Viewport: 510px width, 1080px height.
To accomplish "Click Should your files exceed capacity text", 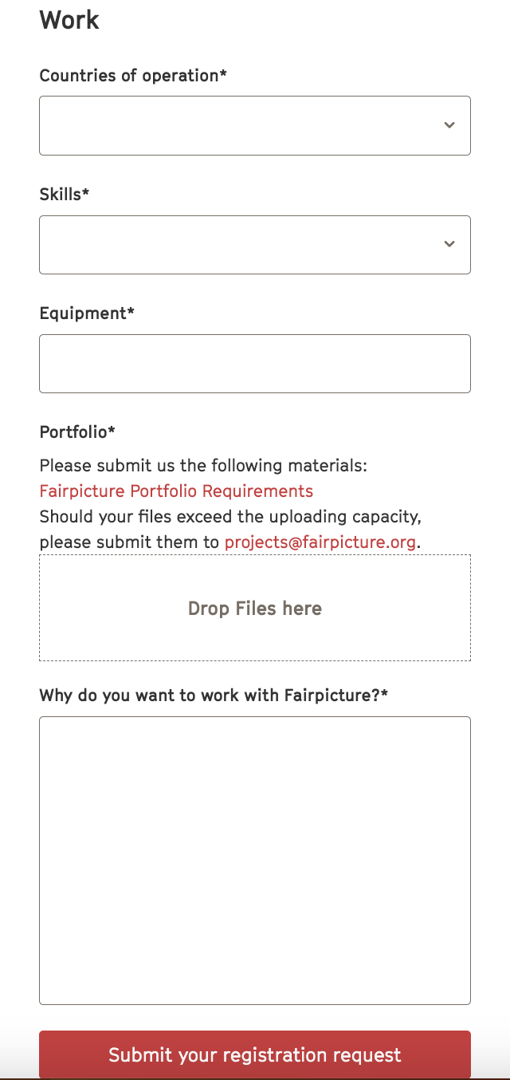I will point(230,517).
